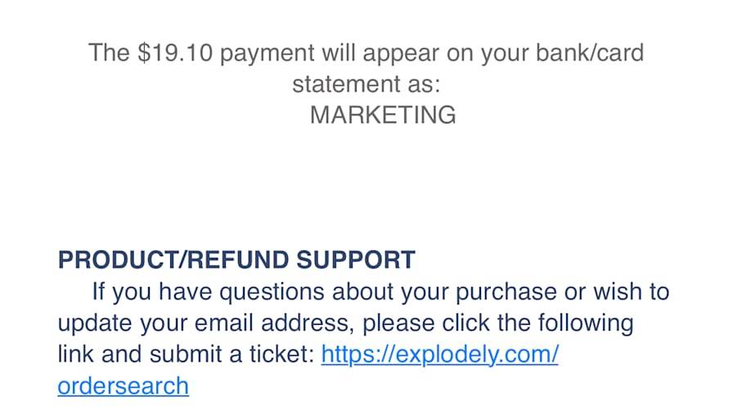Click the MARKETING statement descriptor text
Screen dimensions: 733x419
(383, 115)
